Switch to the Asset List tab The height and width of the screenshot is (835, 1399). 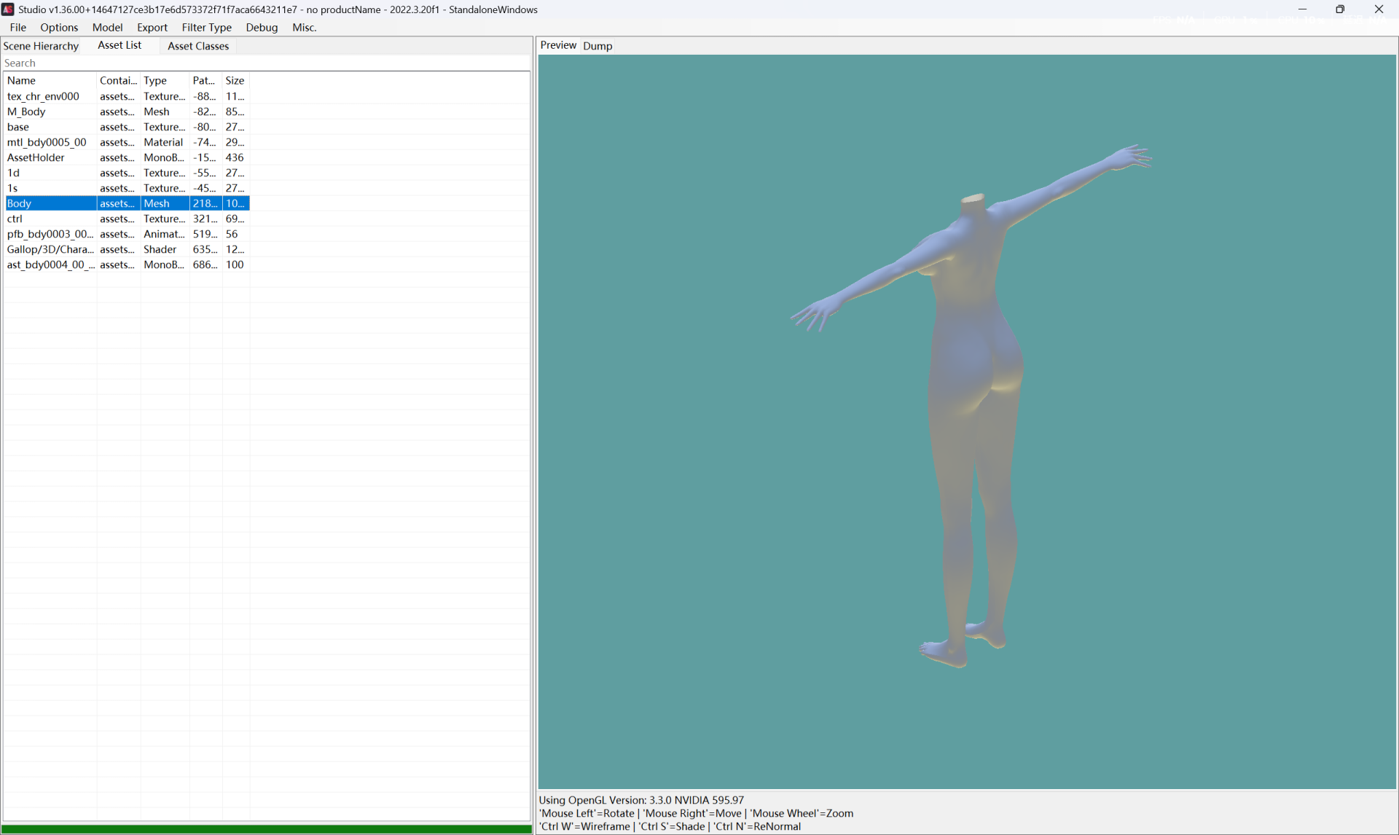tap(119, 45)
